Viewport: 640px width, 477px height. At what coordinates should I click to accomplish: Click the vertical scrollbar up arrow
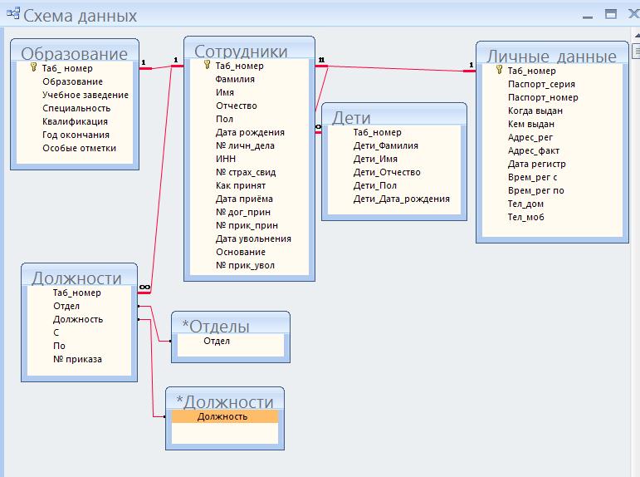(637, 37)
